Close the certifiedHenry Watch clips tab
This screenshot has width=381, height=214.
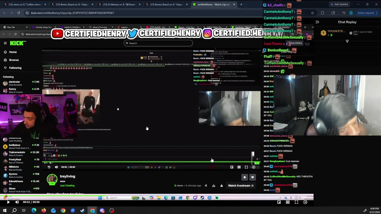click(x=234, y=4)
